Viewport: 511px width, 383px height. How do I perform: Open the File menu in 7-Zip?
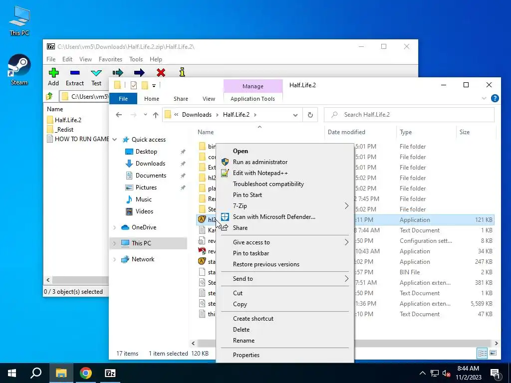coord(51,59)
